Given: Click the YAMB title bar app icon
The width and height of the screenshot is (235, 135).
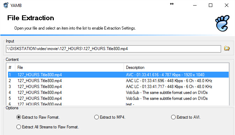Looking at the screenshot, I should (x=6, y=5).
